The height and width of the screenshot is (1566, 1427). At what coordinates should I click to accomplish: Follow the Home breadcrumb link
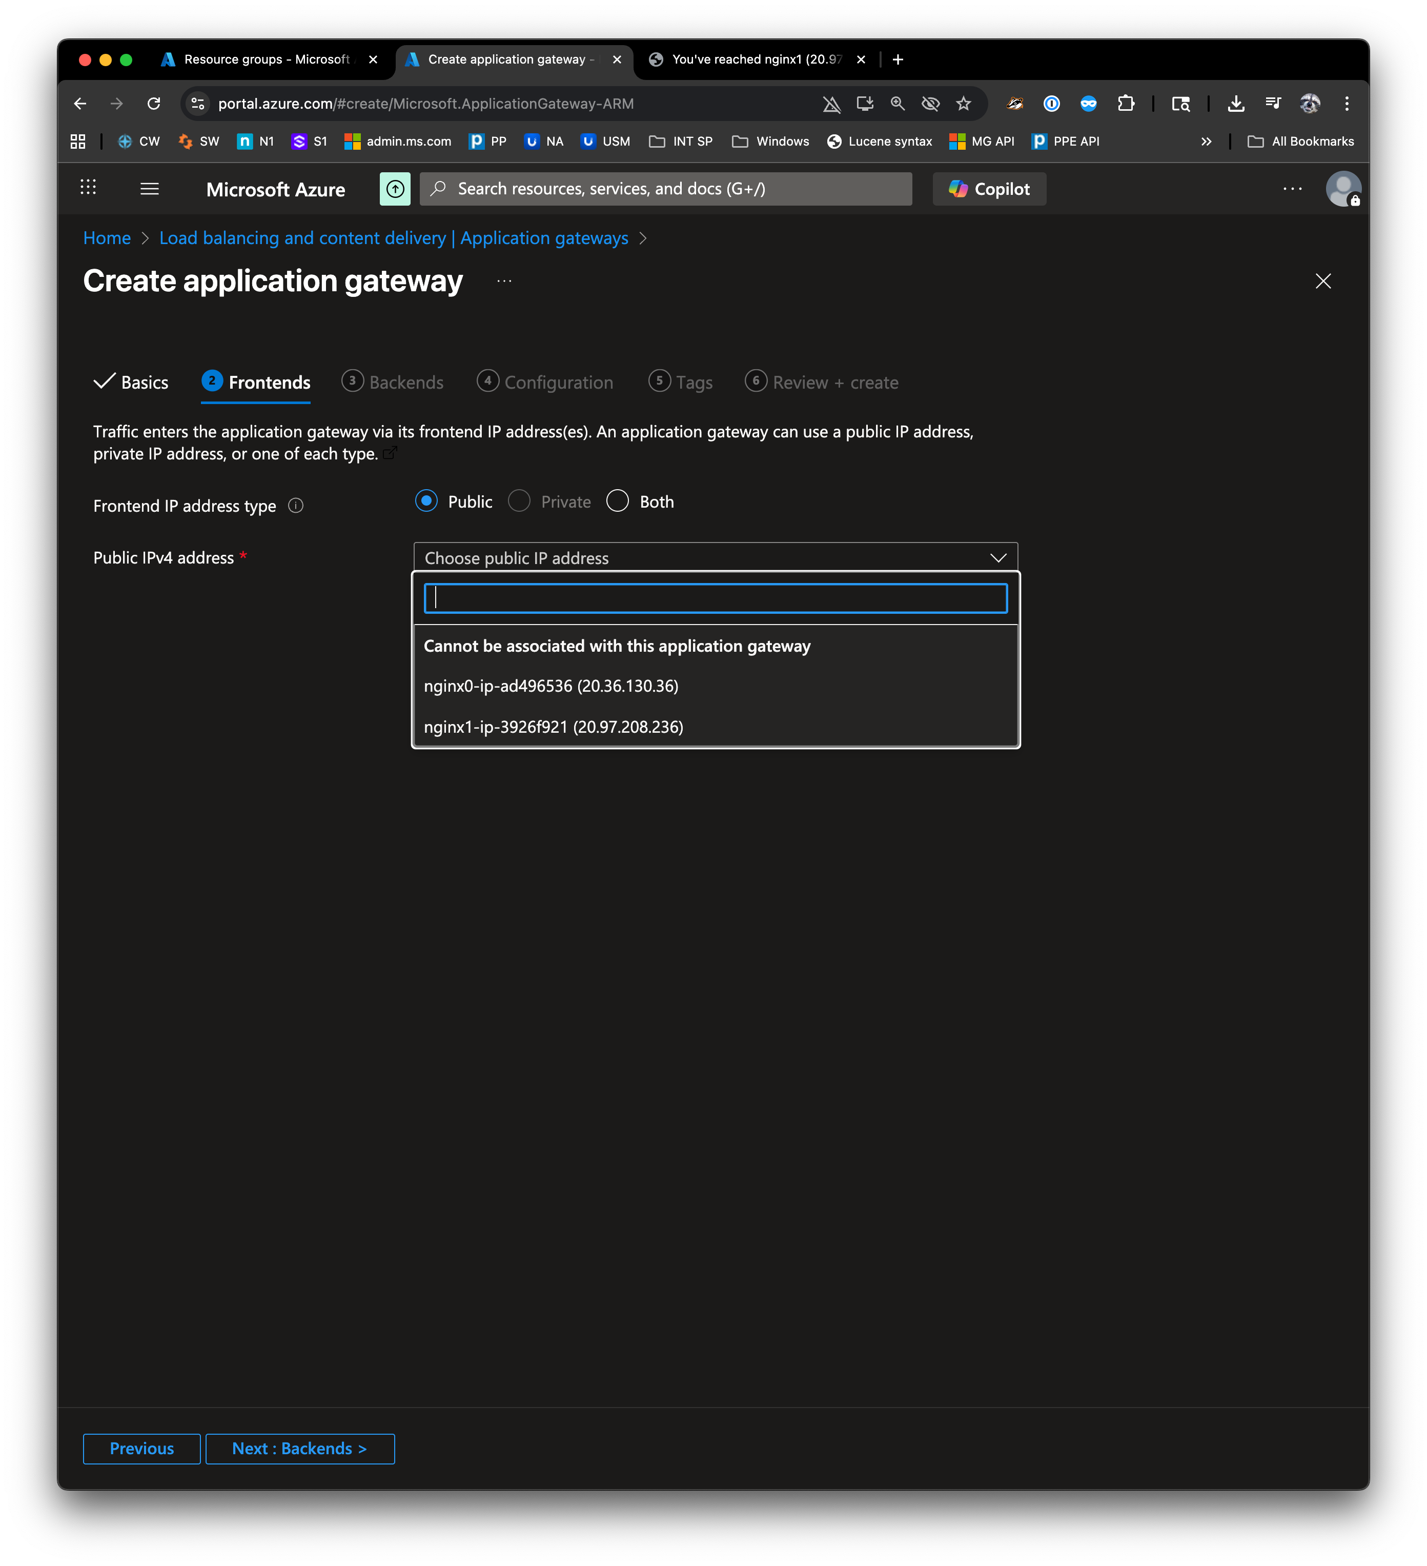107,238
